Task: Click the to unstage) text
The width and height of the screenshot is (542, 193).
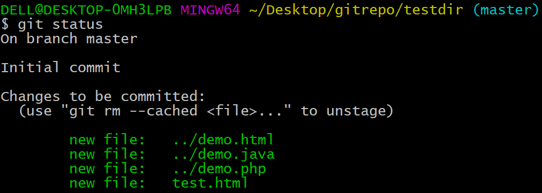Action: point(347,111)
